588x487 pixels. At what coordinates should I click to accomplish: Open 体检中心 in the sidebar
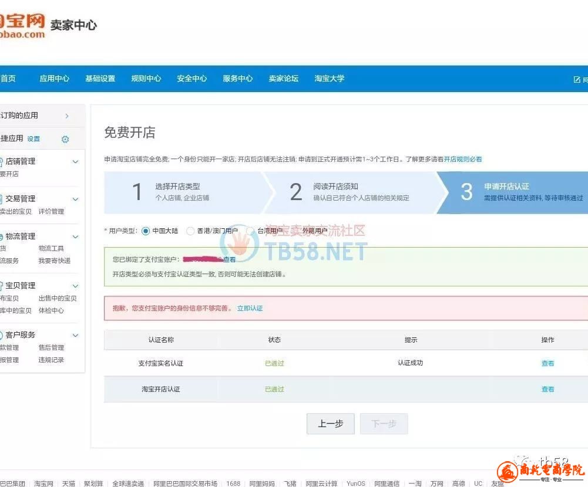tap(51, 310)
